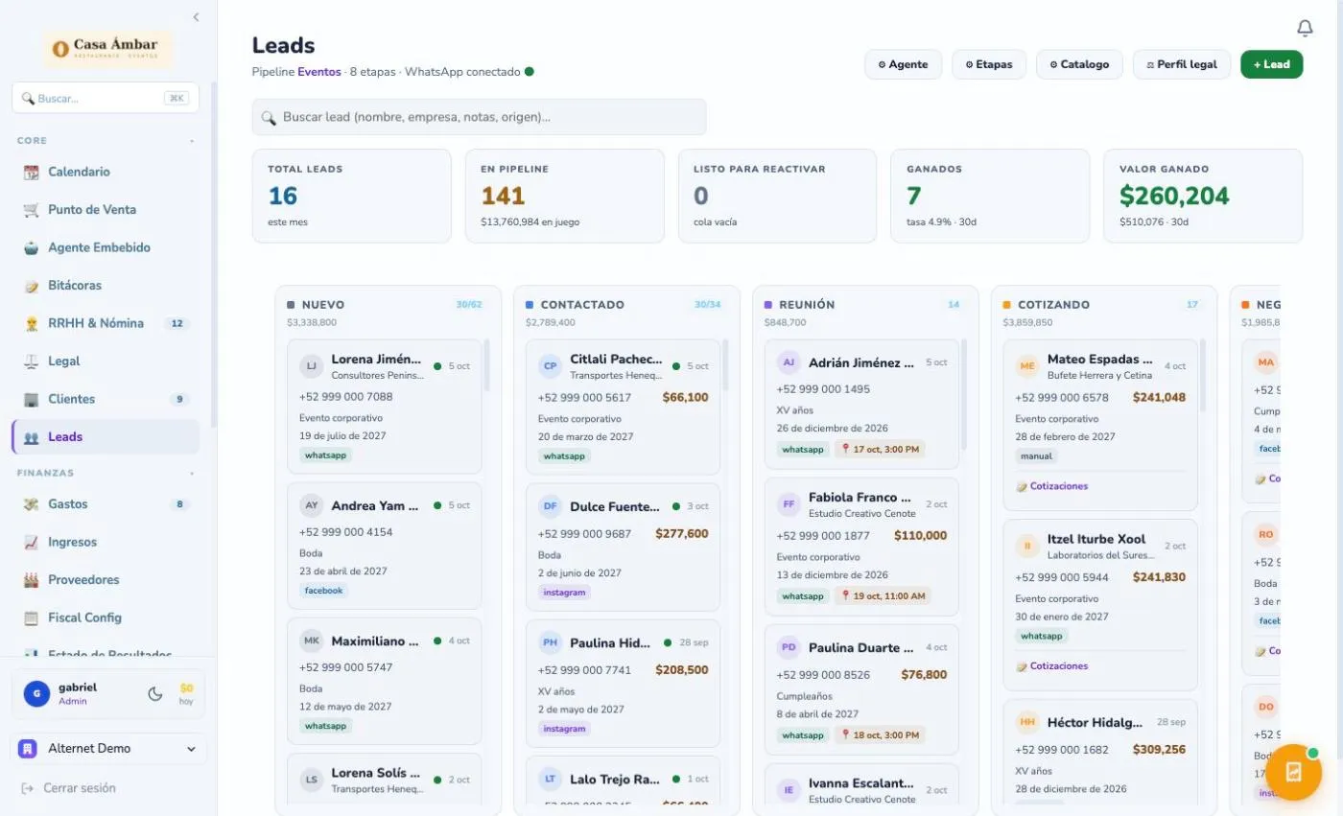Go to Punto de Venta
The image size is (1343, 816).
coord(106,210)
